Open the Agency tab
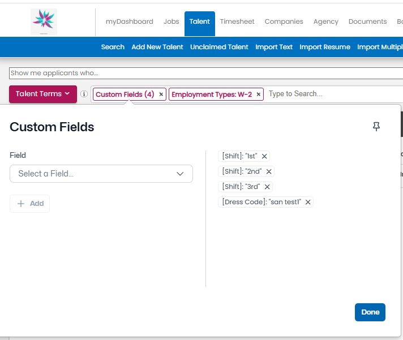The image size is (403, 340). [325, 21]
